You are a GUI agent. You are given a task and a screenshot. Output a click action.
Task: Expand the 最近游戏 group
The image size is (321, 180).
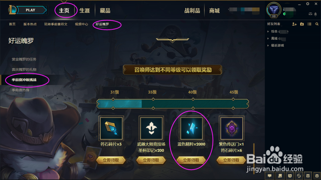[276, 45]
